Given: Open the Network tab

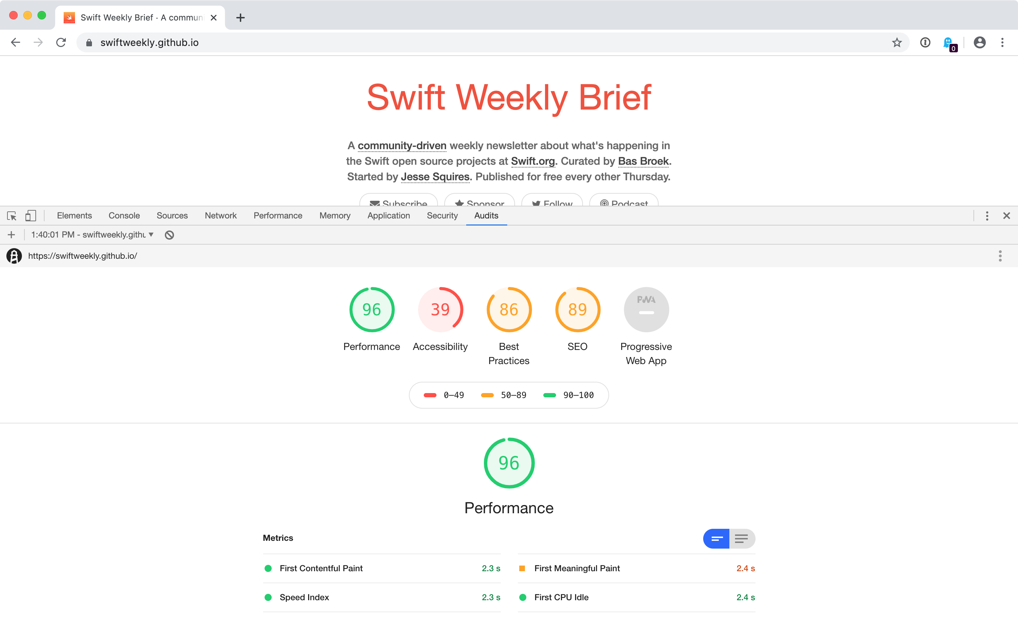Looking at the screenshot, I should (221, 216).
